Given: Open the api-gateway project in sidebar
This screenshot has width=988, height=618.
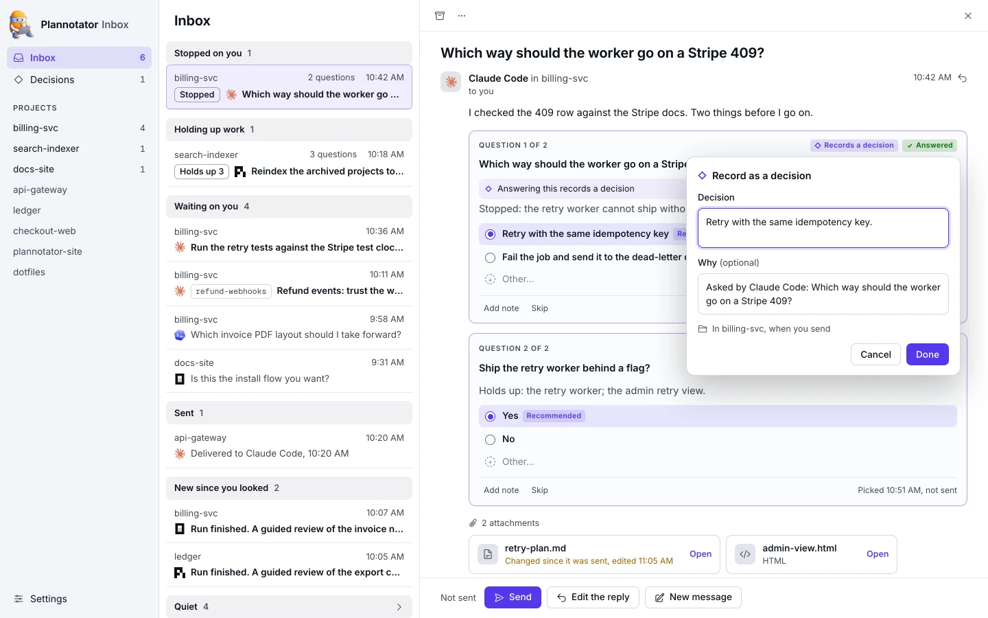Looking at the screenshot, I should [x=80, y=190].
